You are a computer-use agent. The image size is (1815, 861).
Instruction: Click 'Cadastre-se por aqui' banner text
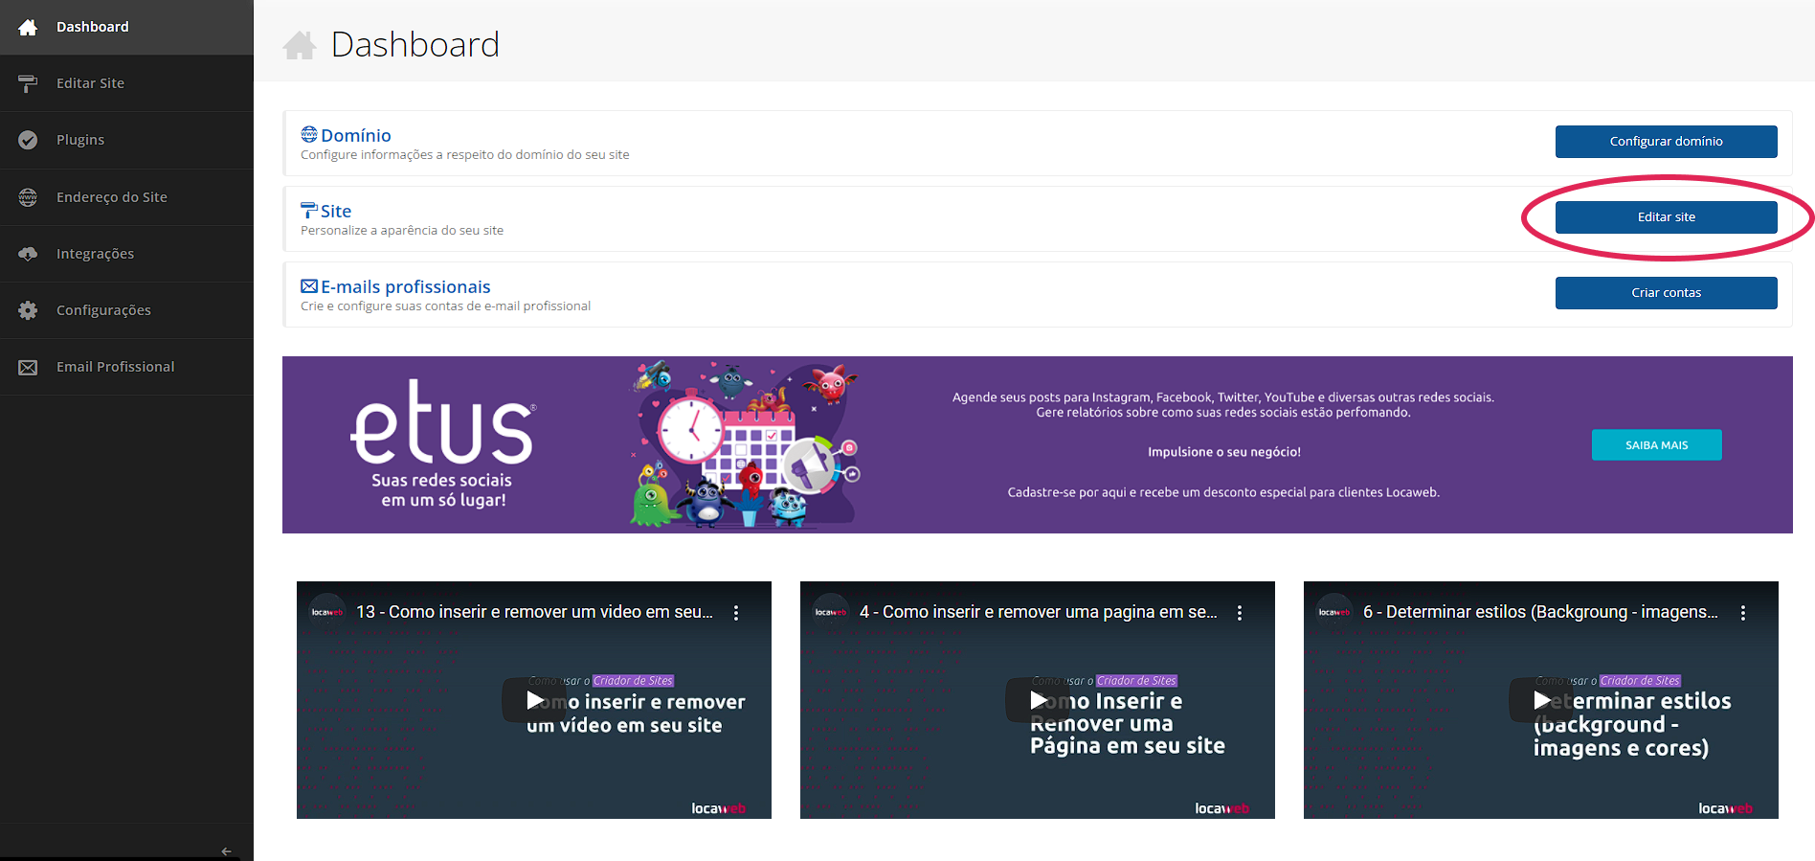(x=1223, y=492)
